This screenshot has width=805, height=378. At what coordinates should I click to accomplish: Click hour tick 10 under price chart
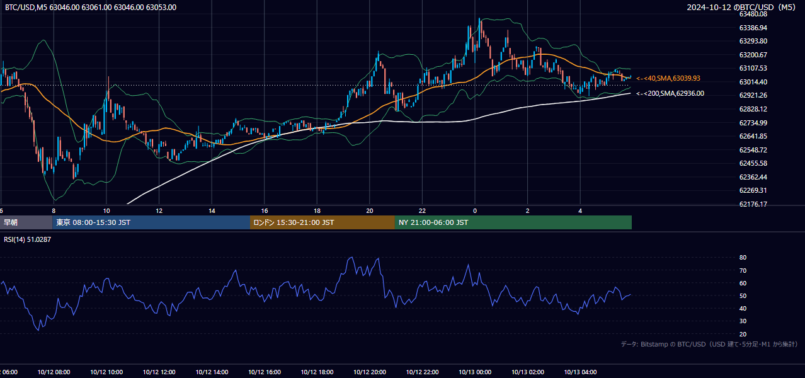click(106, 210)
